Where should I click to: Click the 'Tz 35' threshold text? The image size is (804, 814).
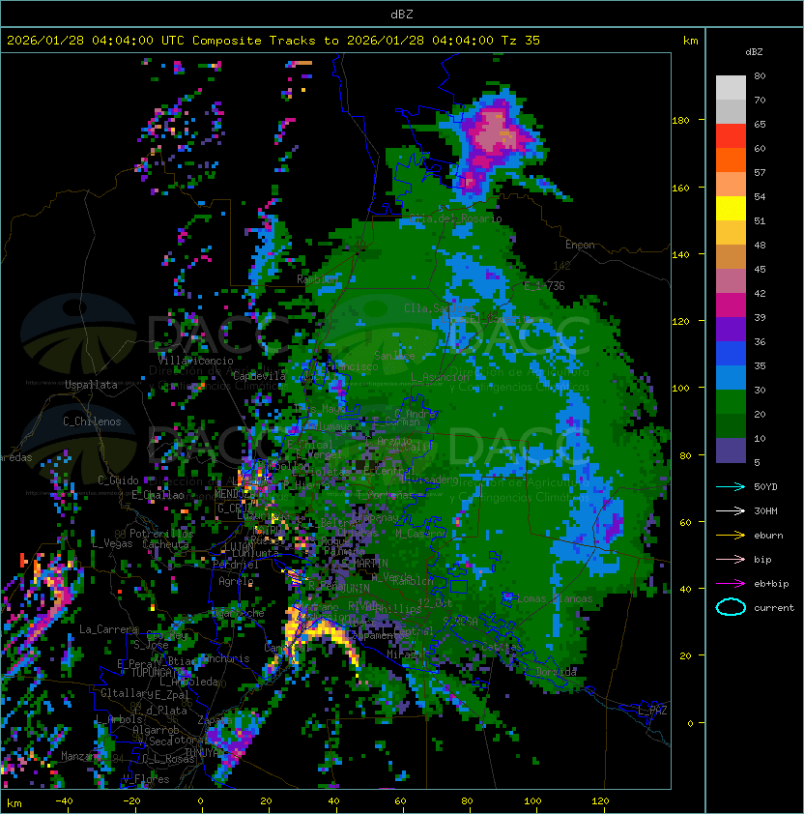[x=521, y=41]
